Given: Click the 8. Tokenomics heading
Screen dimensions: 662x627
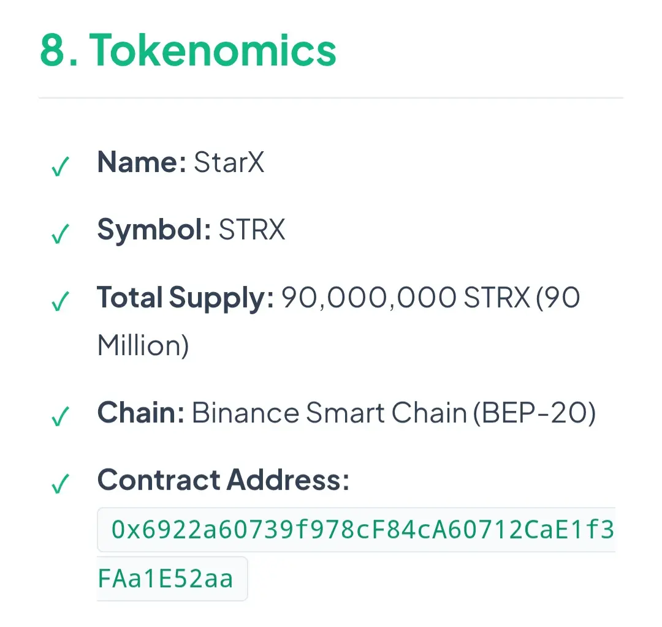Looking at the screenshot, I should (188, 50).
